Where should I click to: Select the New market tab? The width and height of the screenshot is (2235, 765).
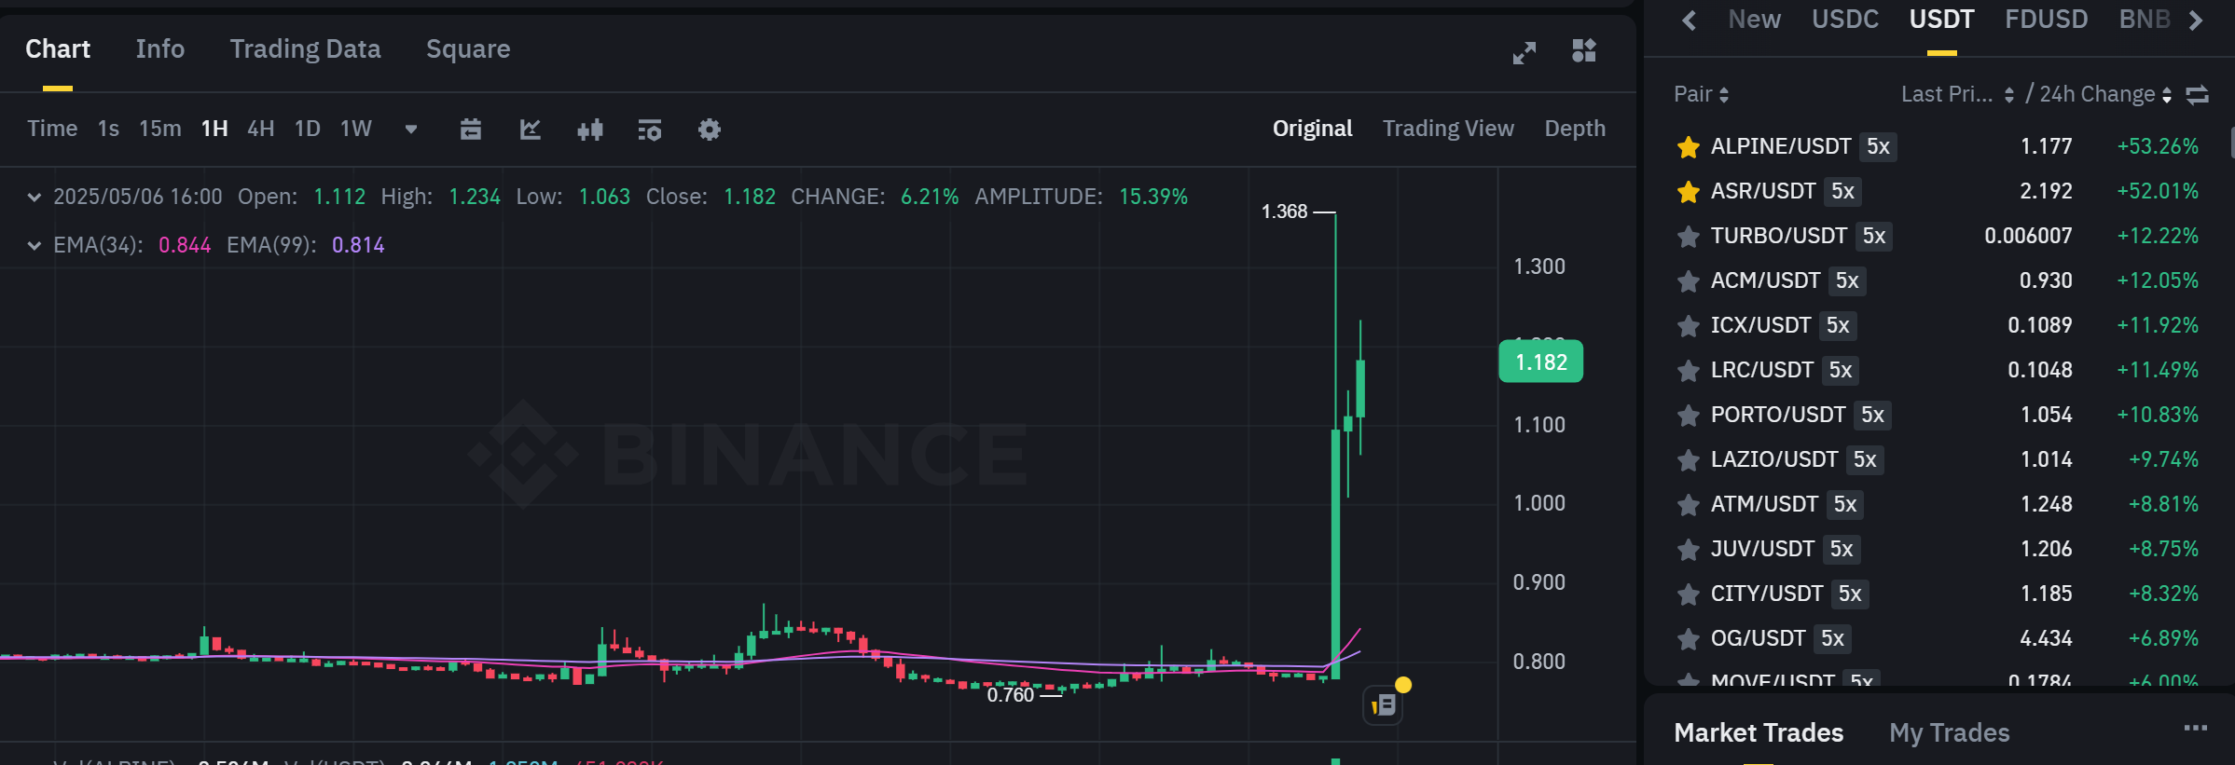[x=1754, y=20]
